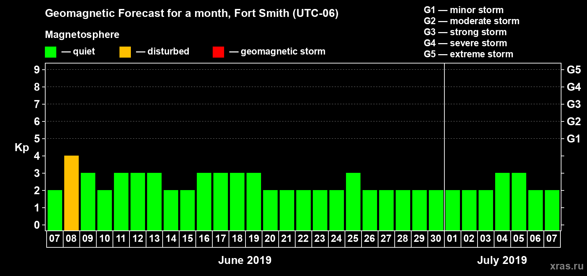This screenshot has width=587, height=276.
Task: Click the bar for June 16
Action: click(204, 201)
